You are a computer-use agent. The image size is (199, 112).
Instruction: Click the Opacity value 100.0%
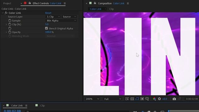pyautogui.click(x=49, y=32)
